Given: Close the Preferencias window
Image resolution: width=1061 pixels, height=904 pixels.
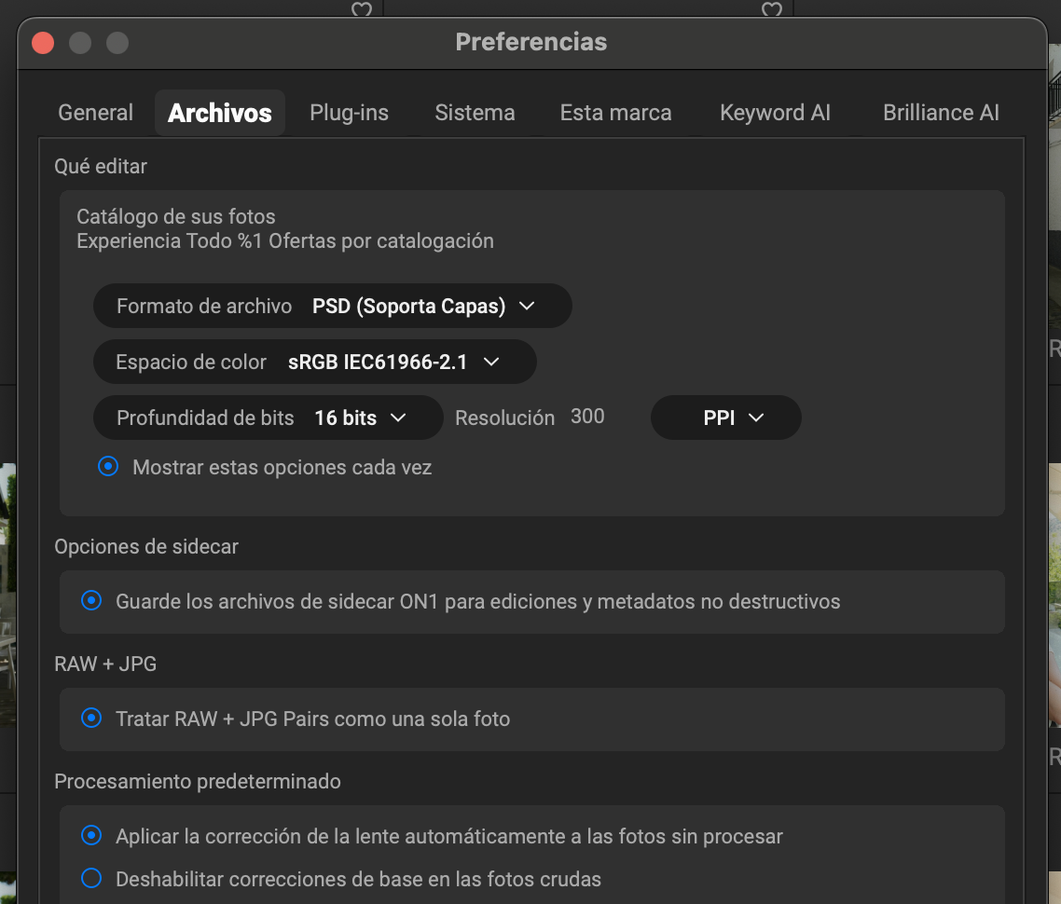Looking at the screenshot, I should 43,43.
